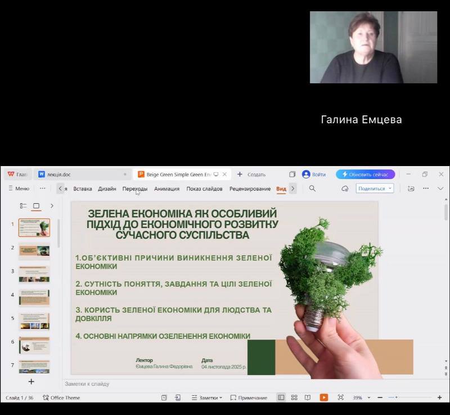This screenshot has height=415, width=450.
Task: Open the Показ слайдов ribbon tab
Action: click(x=204, y=189)
